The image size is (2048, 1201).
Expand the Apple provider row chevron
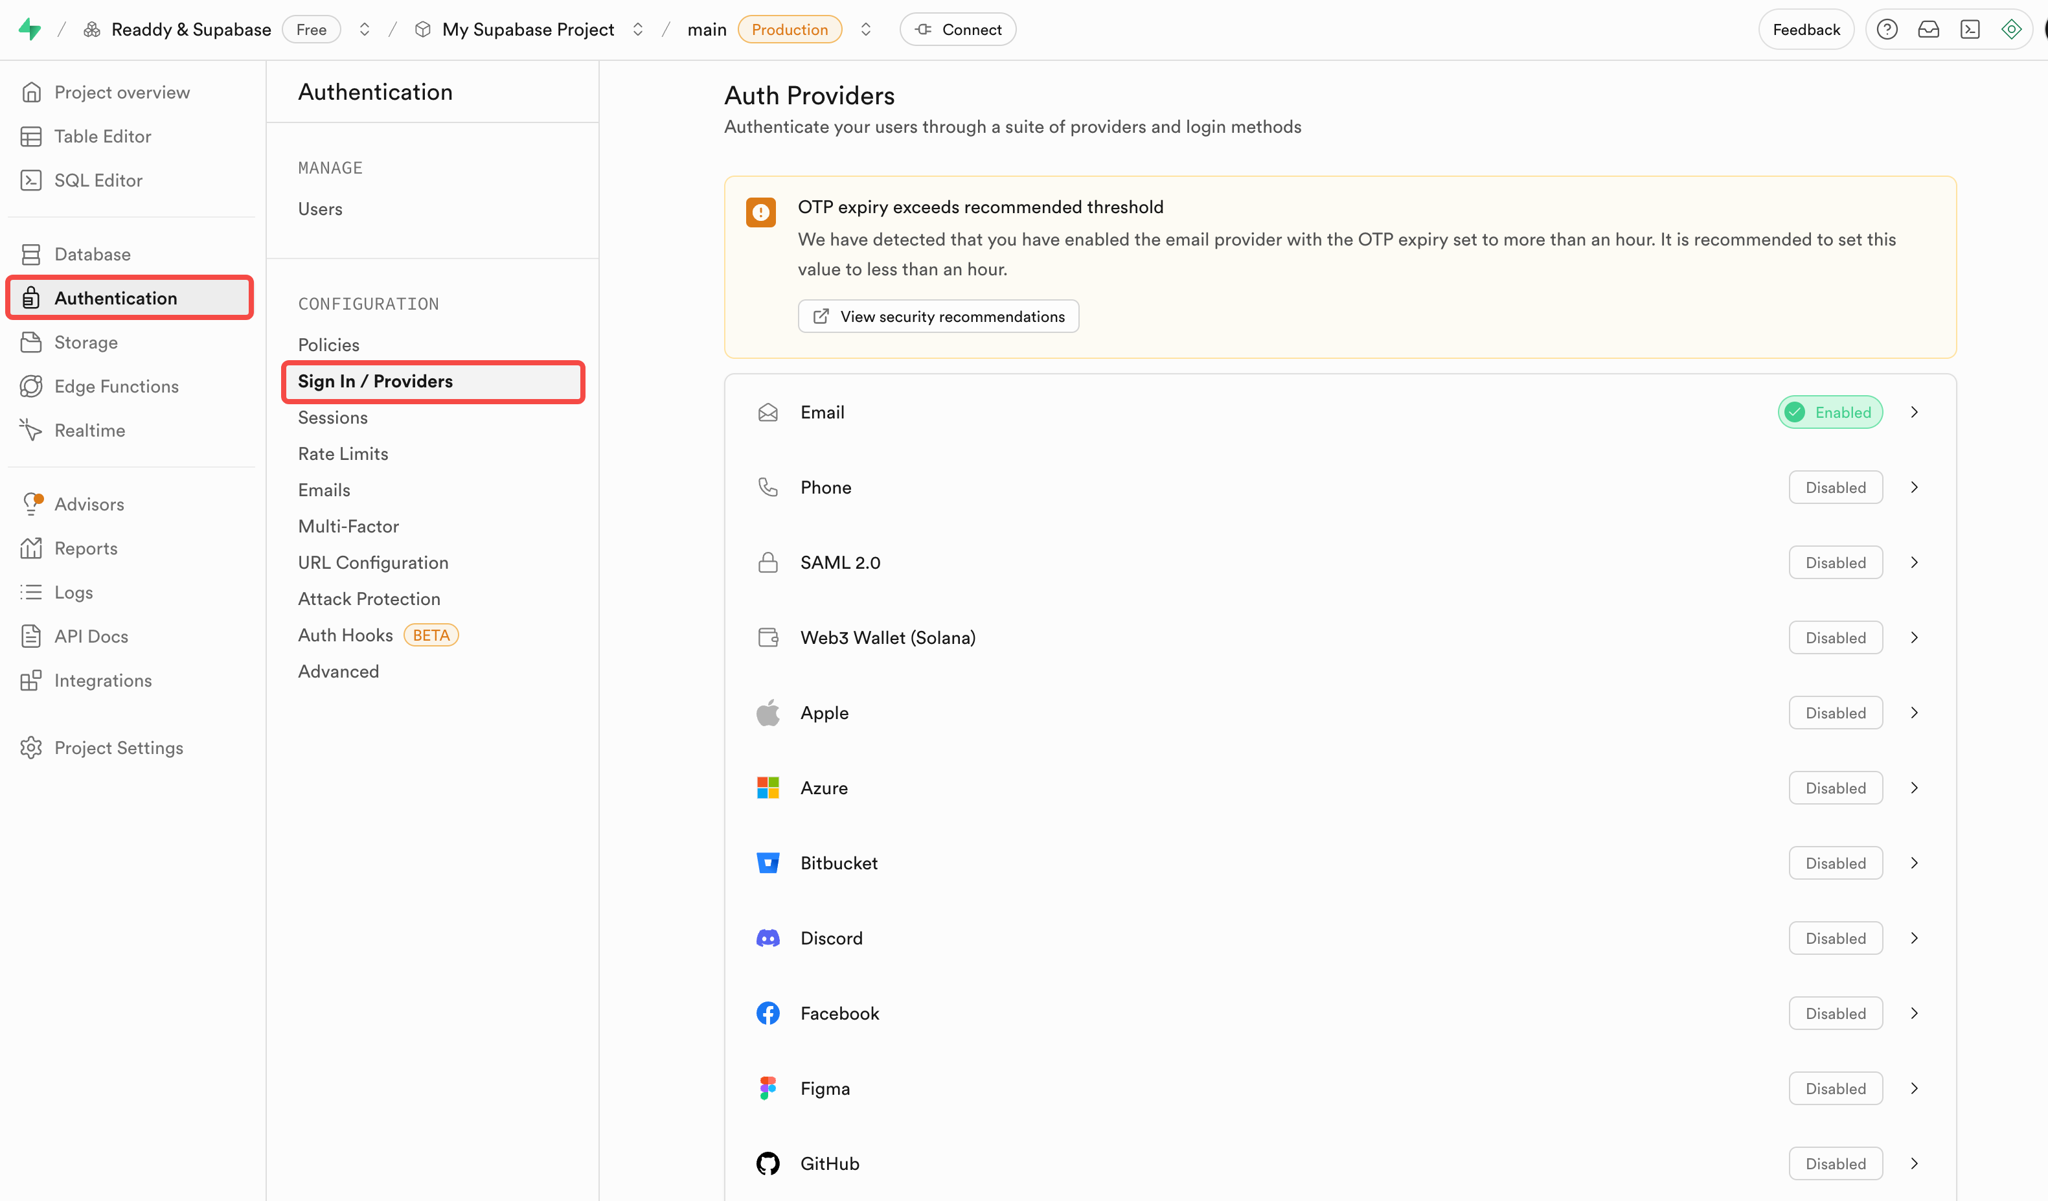[1914, 713]
